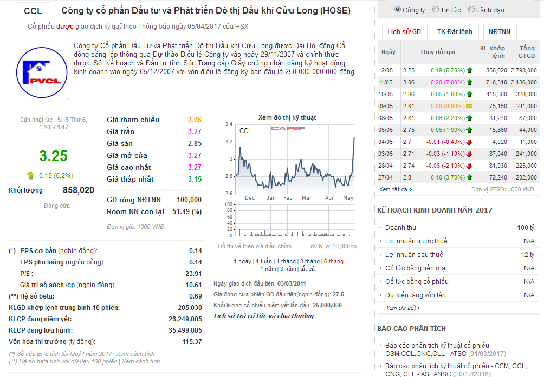Set chart range to 1 tuần
This screenshot has width=544, height=377.
pos(264,261)
